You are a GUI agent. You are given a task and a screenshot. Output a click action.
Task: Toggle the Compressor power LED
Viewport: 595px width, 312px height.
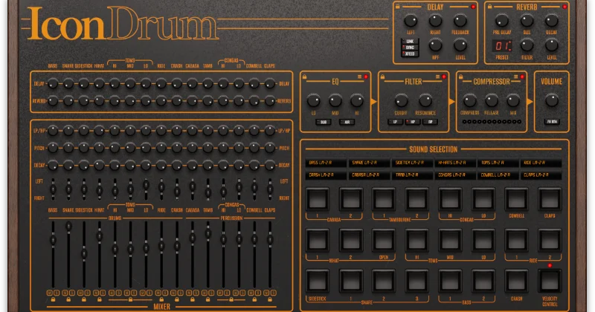click(x=522, y=77)
